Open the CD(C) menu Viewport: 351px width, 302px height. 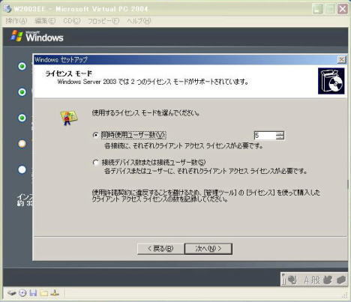[x=72, y=21]
